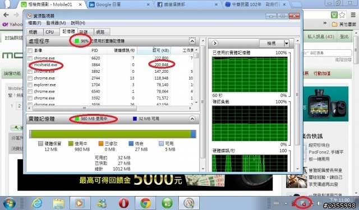Click the Resource Monitor title bar icon
Viewport: 359px width, 210px height.
tap(29, 16)
